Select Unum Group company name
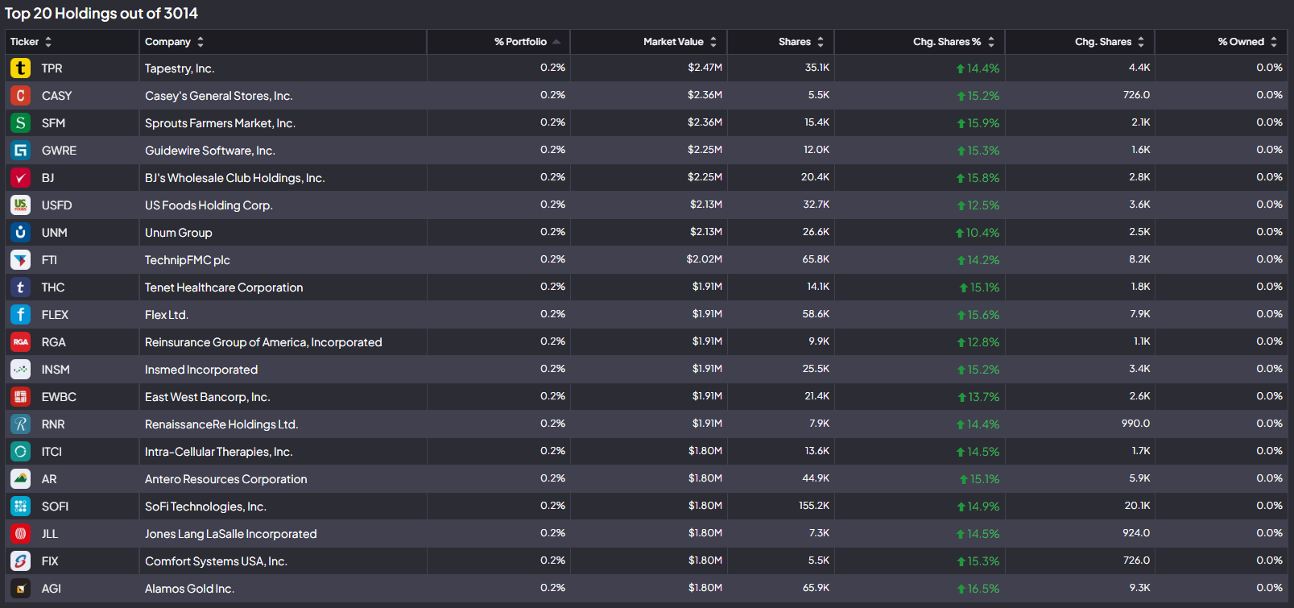1294x608 pixels. pyautogui.click(x=179, y=233)
